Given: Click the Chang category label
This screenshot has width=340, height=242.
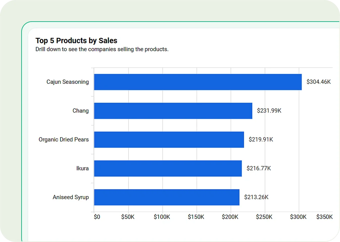Looking at the screenshot, I should pyautogui.click(x=81, y=111).
